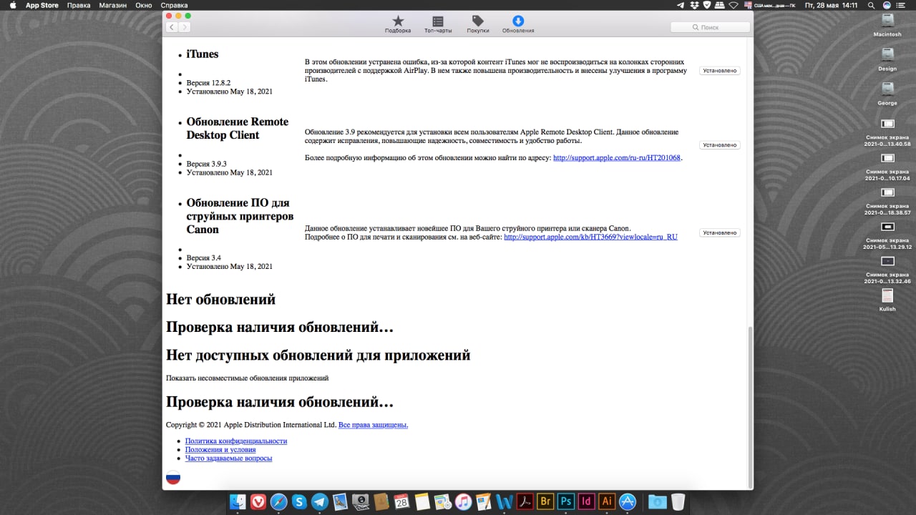Open Pages from the Dock
Image resolution: width=916 pixels, height=515 pixels.
[x=484, y=501]
